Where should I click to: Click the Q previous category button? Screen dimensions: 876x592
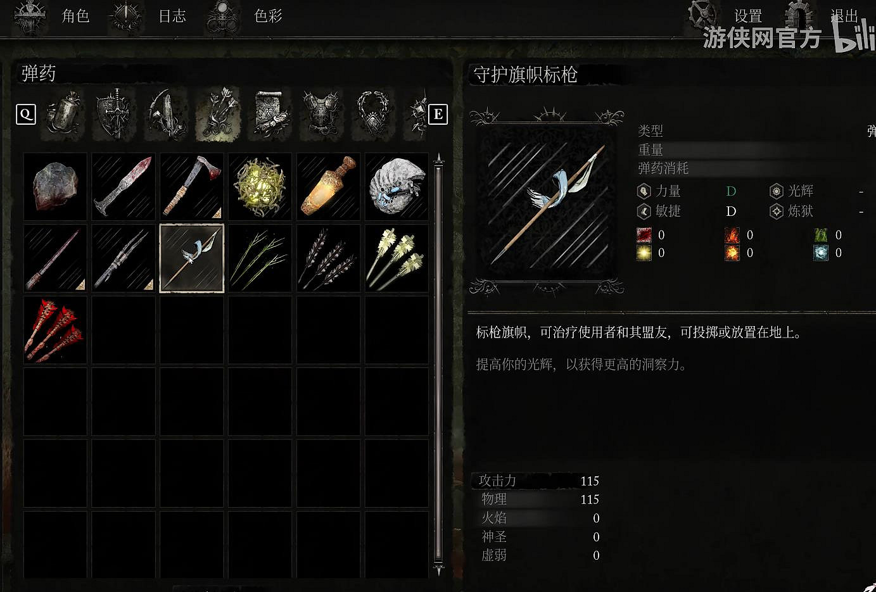coord(26,115)
